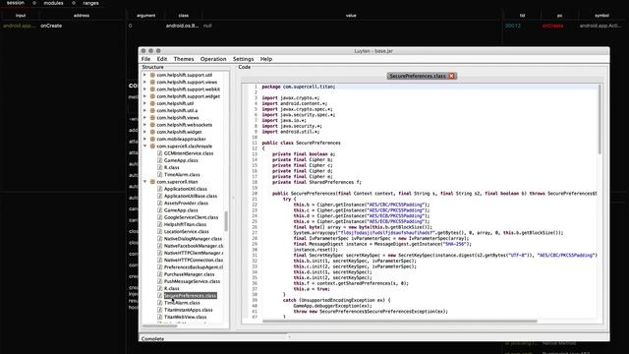Open R.class under com.supercell.titan
The image size is (629, 354).
coord(172,288)
